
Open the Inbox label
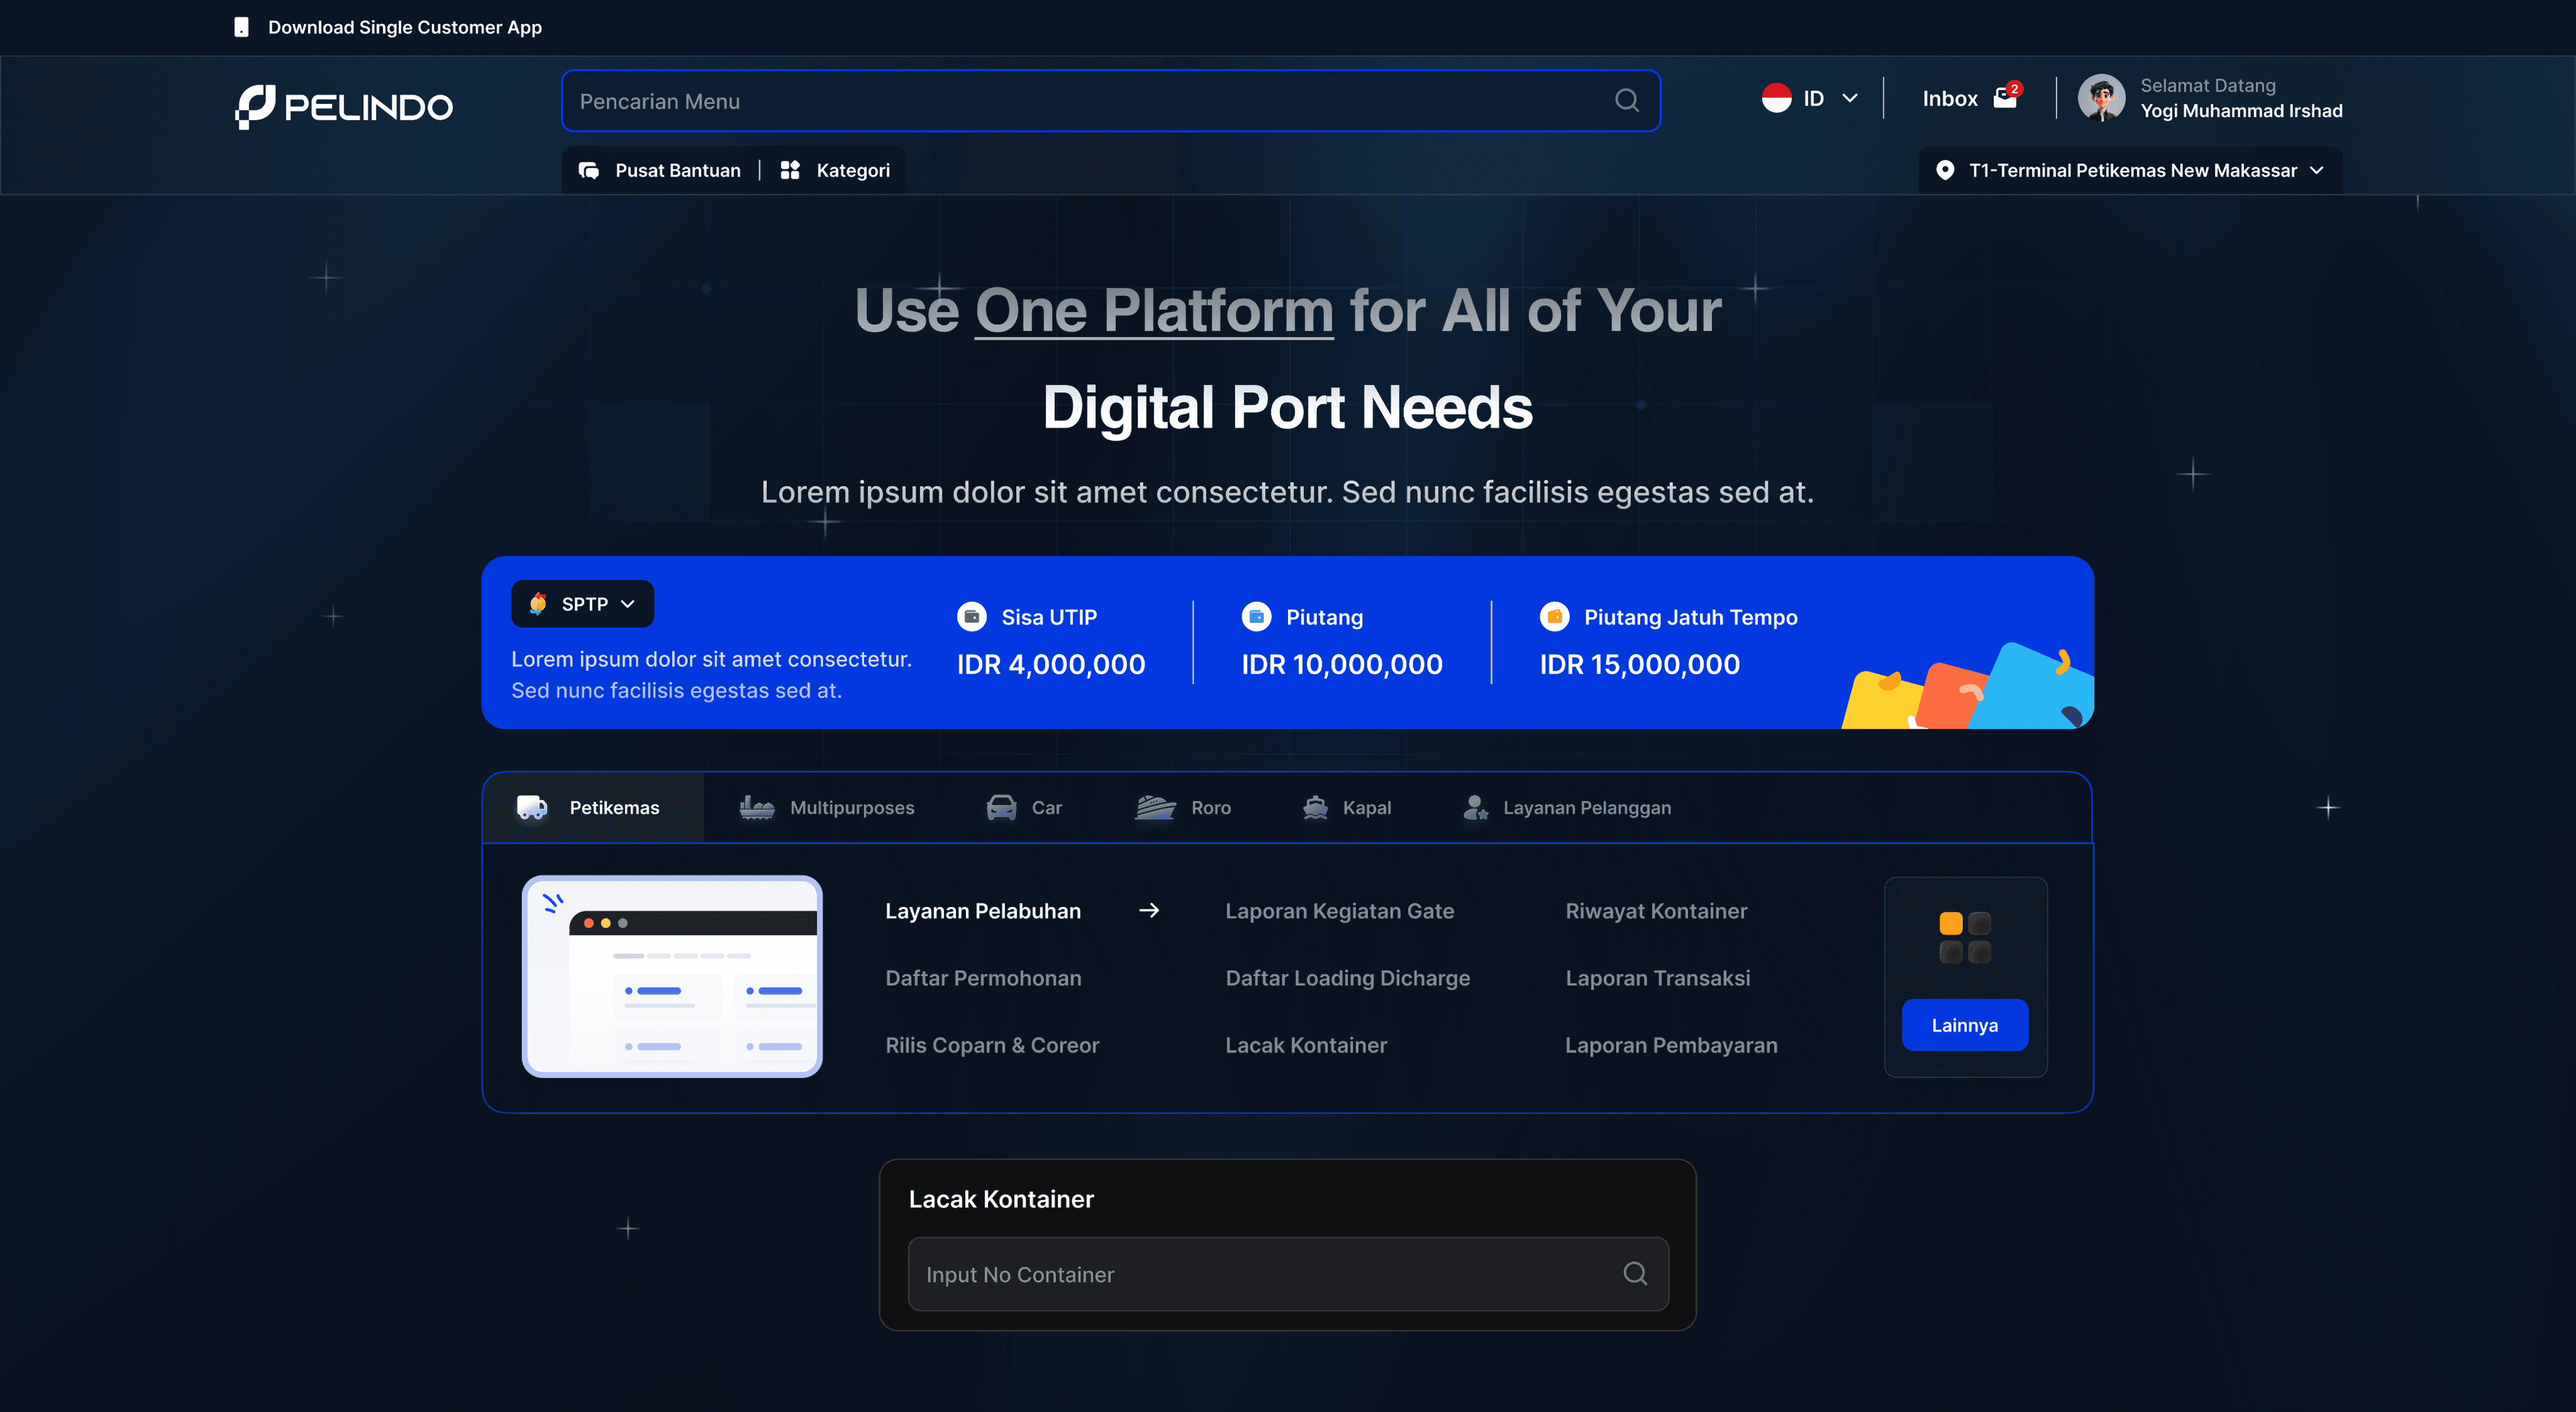[x=1949, y=98]
